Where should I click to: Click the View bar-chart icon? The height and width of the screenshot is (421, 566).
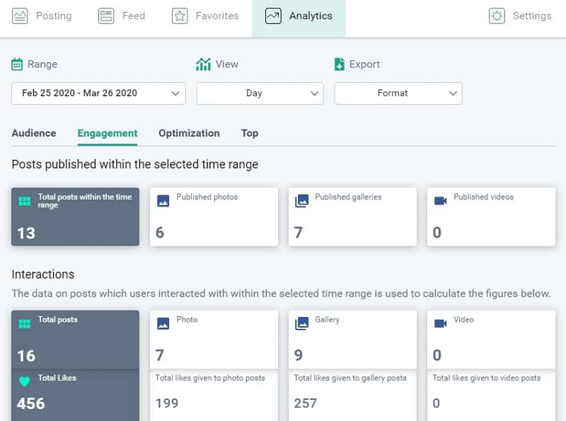[x=203, y=64]
